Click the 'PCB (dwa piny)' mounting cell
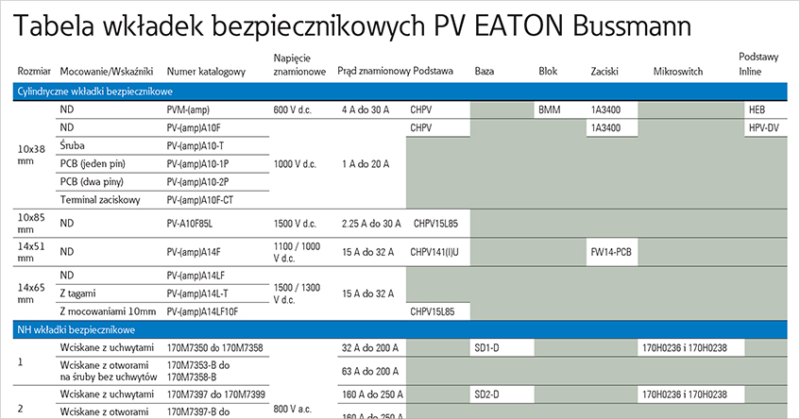This screenshot has width=800, height=419. tap(92, 182)
